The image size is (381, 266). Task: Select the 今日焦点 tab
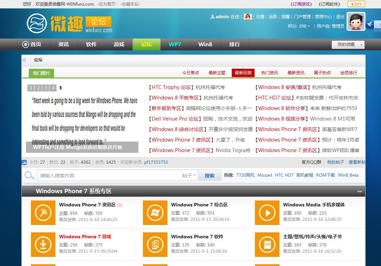(190, 73)
